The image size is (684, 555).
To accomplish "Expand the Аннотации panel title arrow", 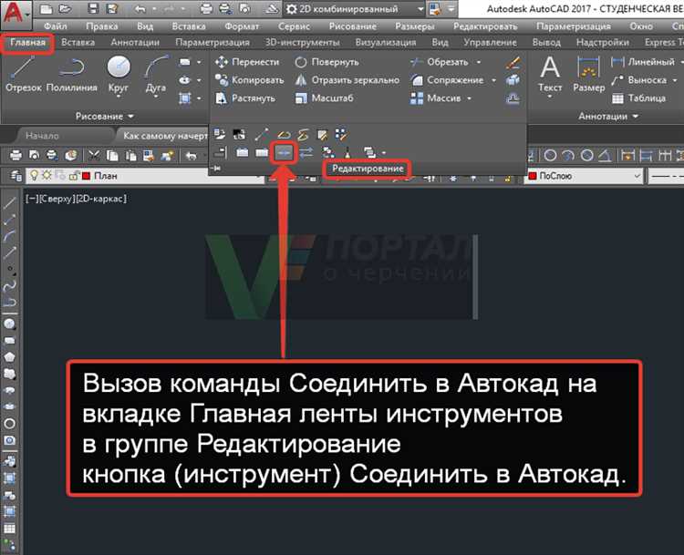I will tap(635, 117).
